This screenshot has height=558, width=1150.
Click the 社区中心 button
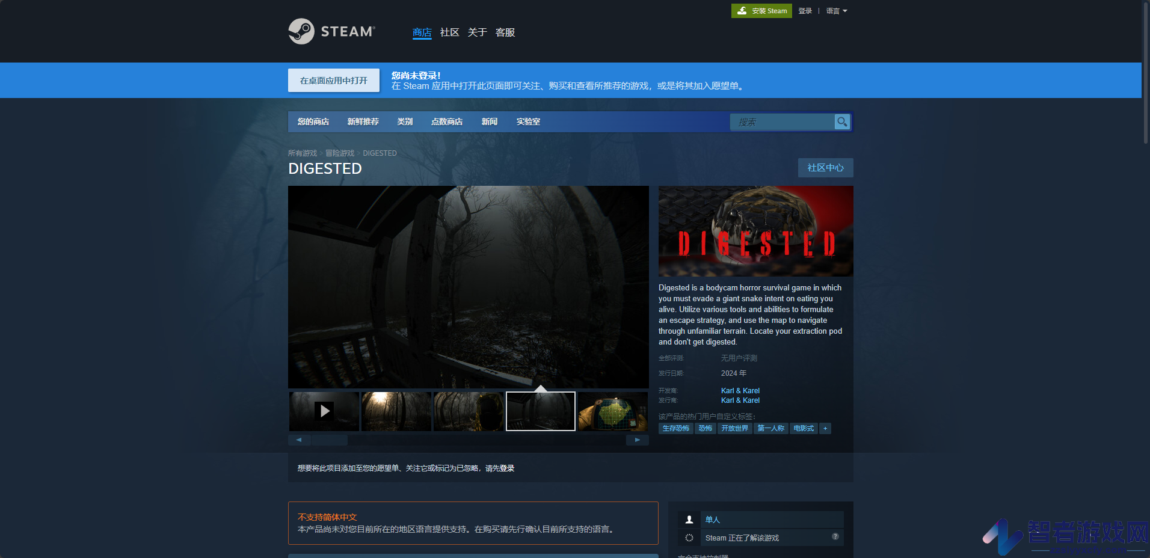[x=825, y=168]
